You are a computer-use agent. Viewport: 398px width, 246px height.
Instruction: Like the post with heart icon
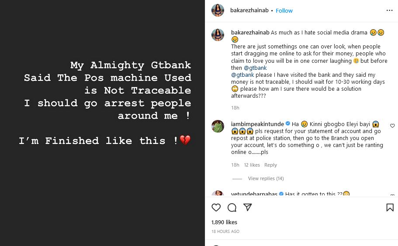pos(216,208)
